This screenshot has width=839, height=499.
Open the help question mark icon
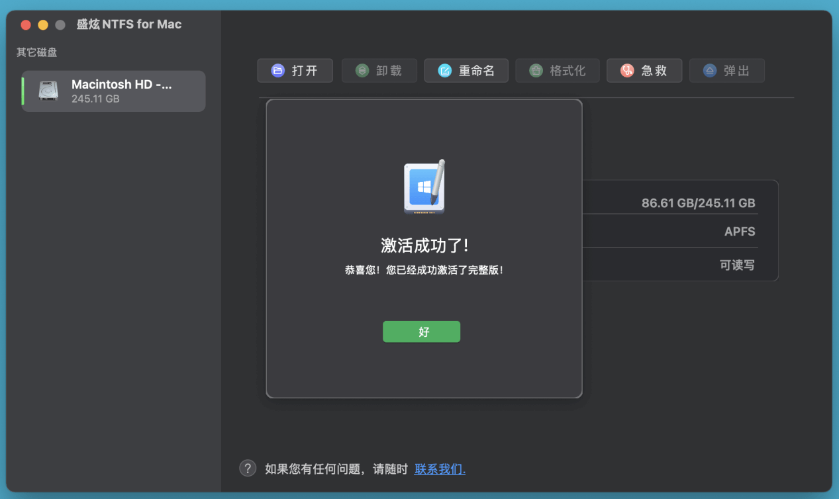(247, 468)
